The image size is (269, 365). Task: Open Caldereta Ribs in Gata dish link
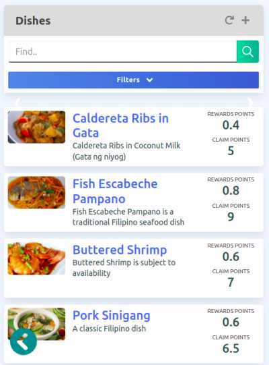pyautogui.click(x=120, y=125)
